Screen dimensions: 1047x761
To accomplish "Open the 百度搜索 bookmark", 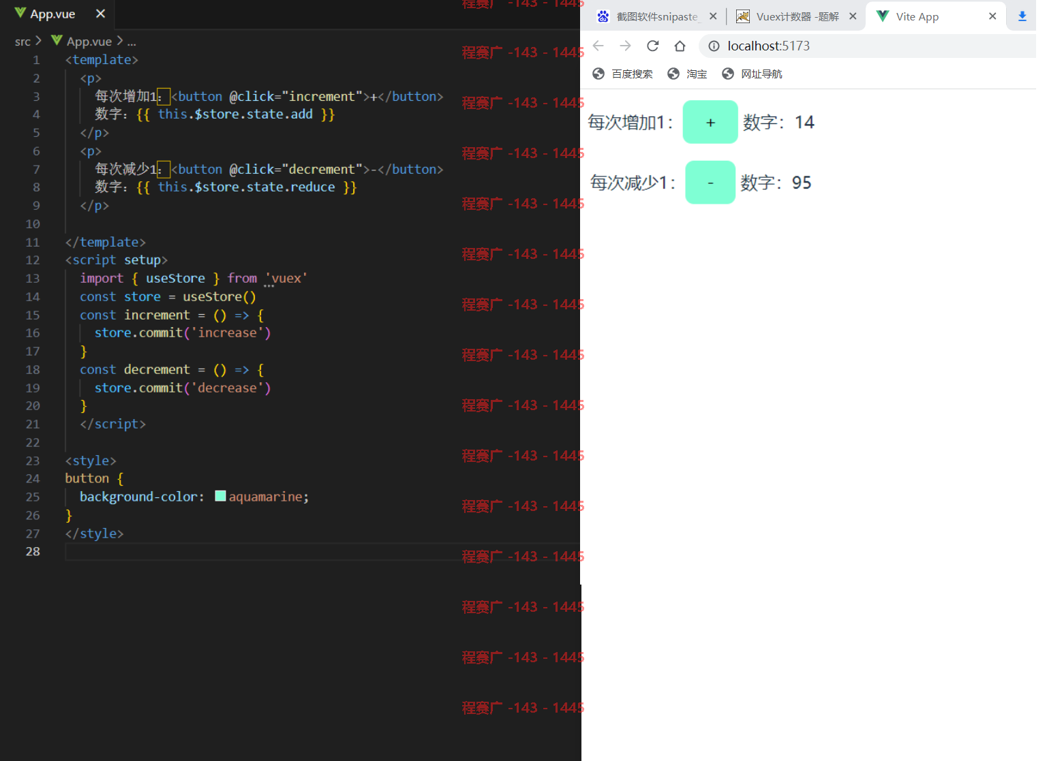I will (623, 74).
